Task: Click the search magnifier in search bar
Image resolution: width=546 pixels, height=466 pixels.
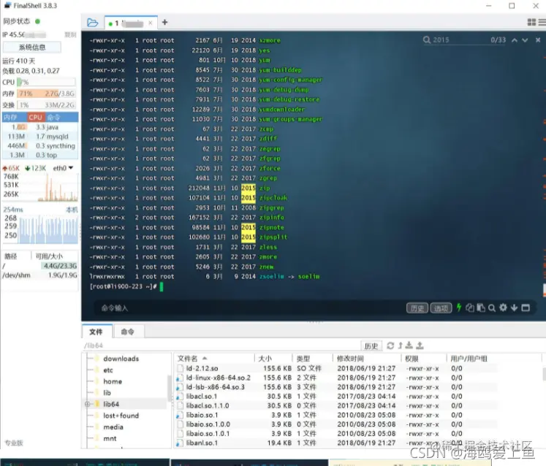Action: click(x=427, y=40)
